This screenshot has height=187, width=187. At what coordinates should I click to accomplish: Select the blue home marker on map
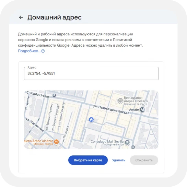click(91, 119)
